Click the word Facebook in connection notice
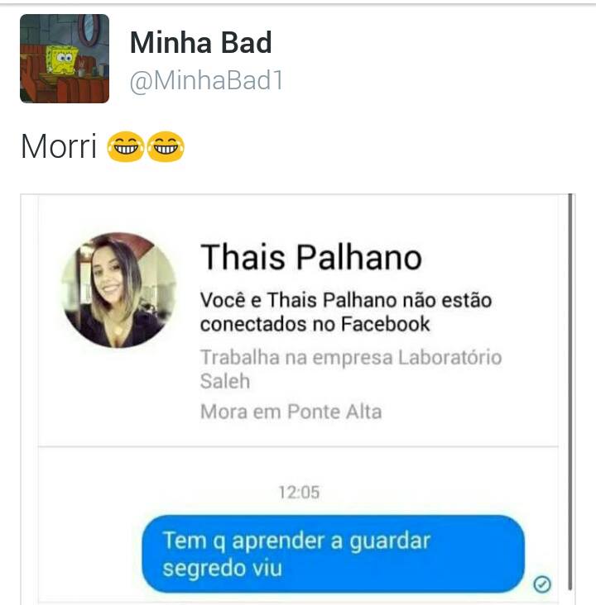Image resolution: width=596 pixels, height=605 pixels. [386, 323]
